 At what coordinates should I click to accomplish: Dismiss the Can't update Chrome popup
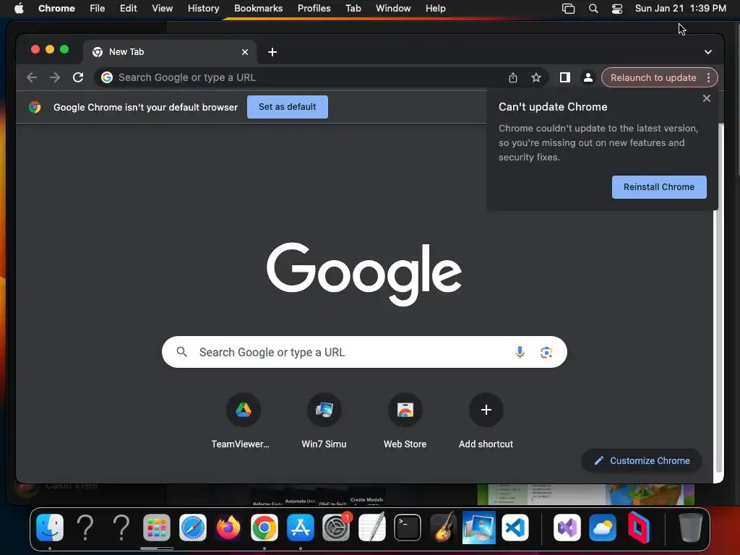point(707,98)
